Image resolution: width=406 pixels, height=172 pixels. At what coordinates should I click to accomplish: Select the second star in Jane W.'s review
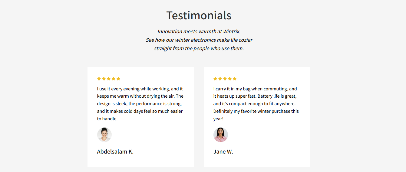(220, 79)
